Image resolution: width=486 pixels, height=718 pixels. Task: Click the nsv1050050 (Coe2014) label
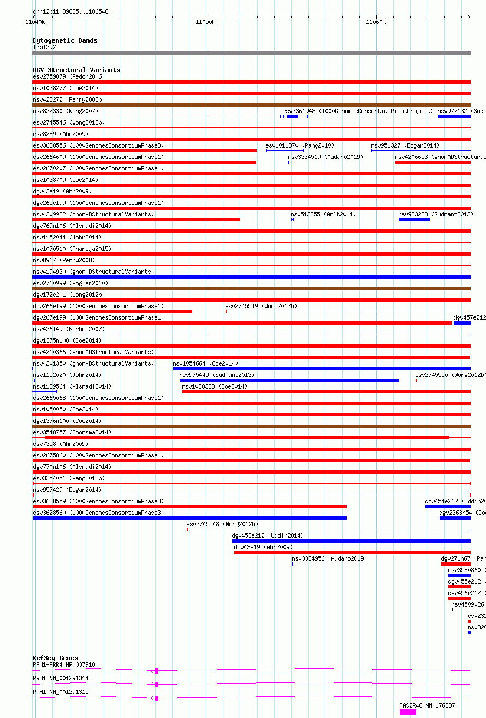point(66,409)
